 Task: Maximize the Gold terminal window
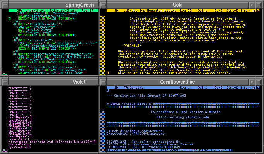pyautogui.click(x=259, y=5)
